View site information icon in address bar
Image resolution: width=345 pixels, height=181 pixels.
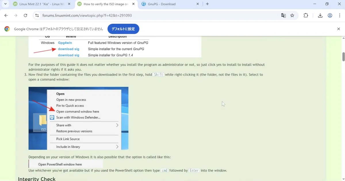(37, 15)
